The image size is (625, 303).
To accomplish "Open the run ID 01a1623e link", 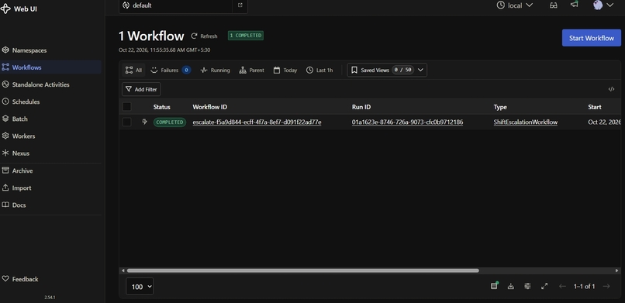I will click(x=407, y=122).
